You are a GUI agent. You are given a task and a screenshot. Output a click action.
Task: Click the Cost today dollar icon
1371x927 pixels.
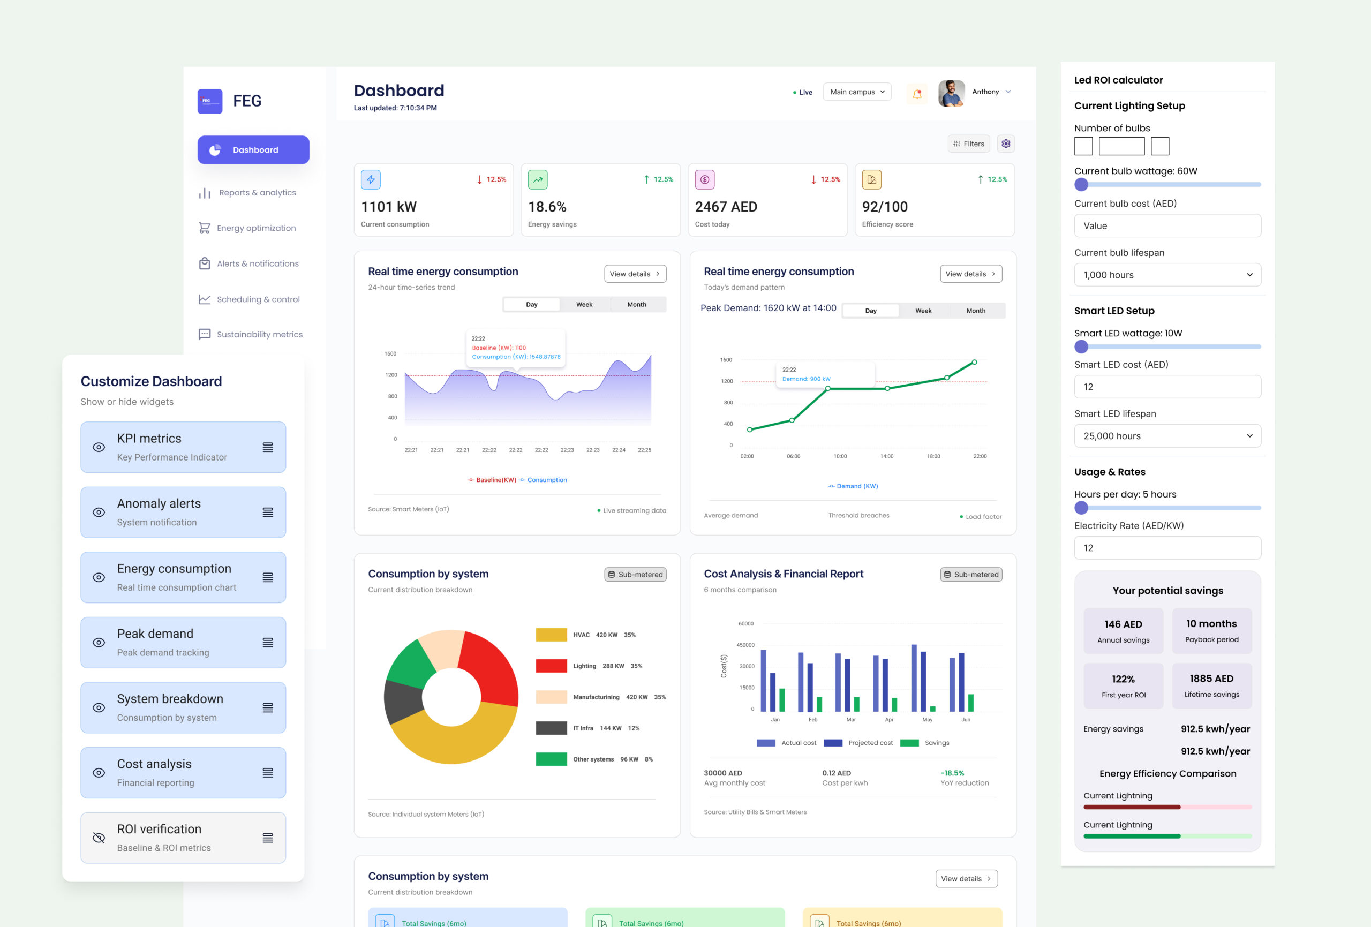704,179
